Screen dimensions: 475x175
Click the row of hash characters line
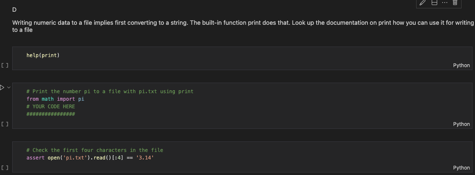(x=50, y=114)
